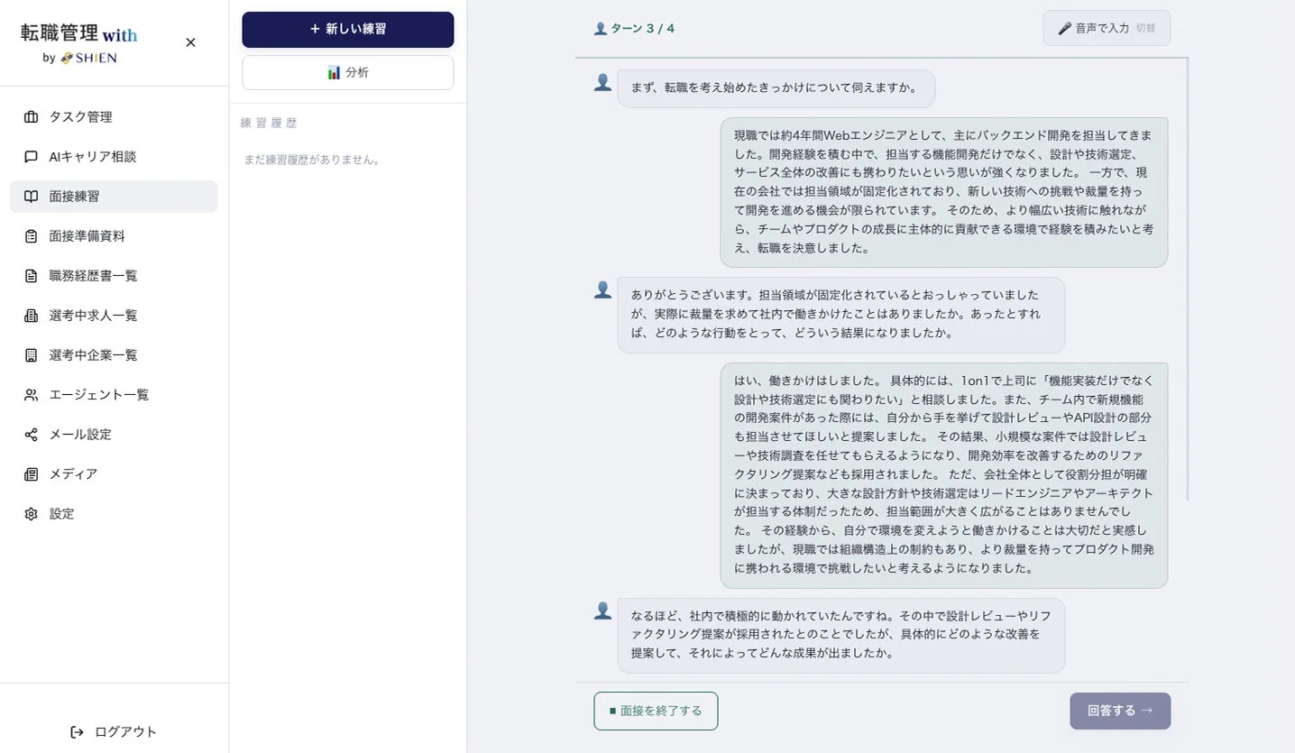Click interviewer avatar beside なるほど、社内で message
The width and height of the screenshot is (1295, 753).
click(x=603, y=611)
